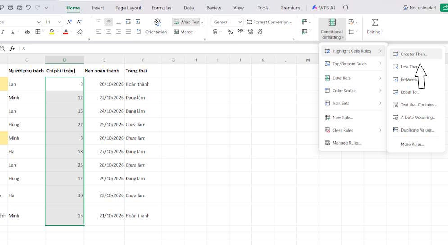This screenshot has width=448, height=245.
Task: Toggle Wrap Text
Action: 188,22
